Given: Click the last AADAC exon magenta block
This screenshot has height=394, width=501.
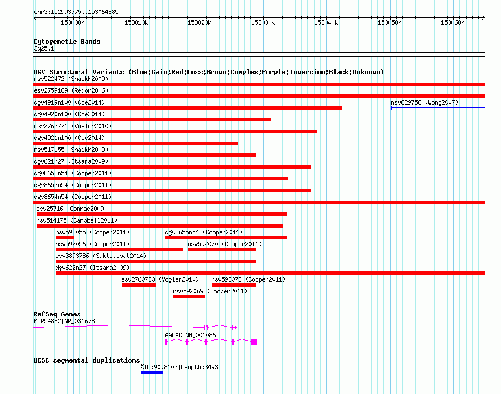Looking at the screenshot, I should [254, 342].
